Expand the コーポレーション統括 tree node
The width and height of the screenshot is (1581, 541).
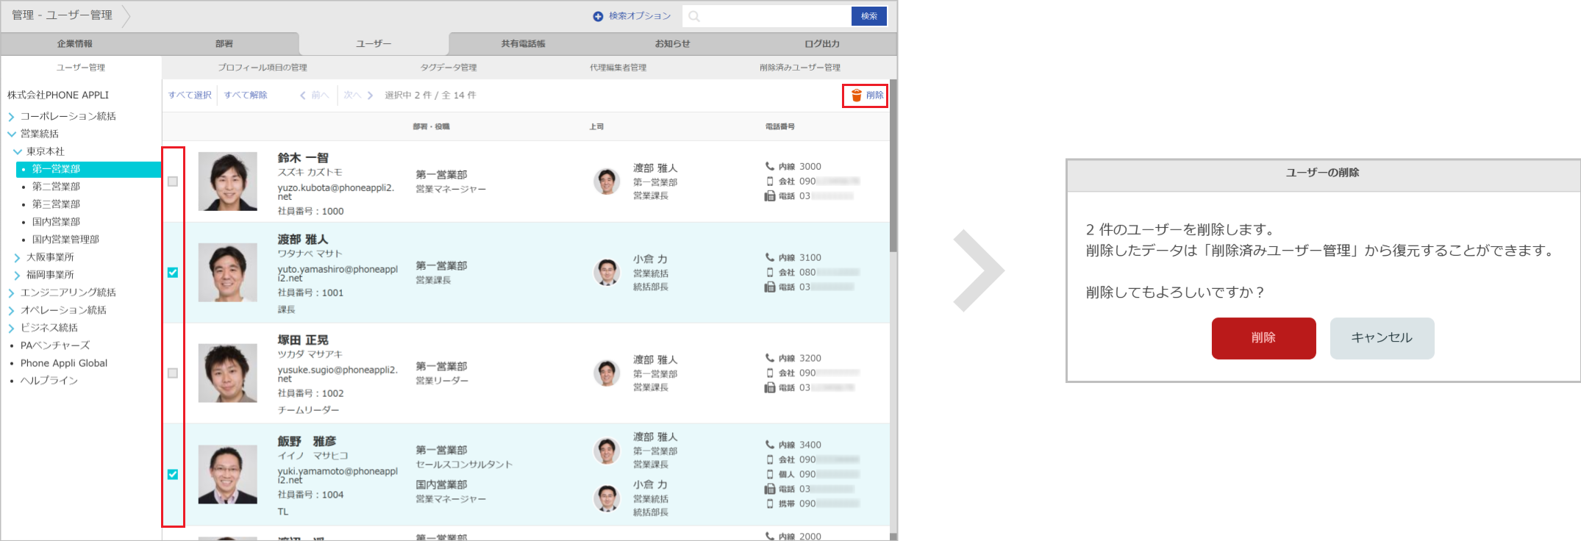click(11, 117)
